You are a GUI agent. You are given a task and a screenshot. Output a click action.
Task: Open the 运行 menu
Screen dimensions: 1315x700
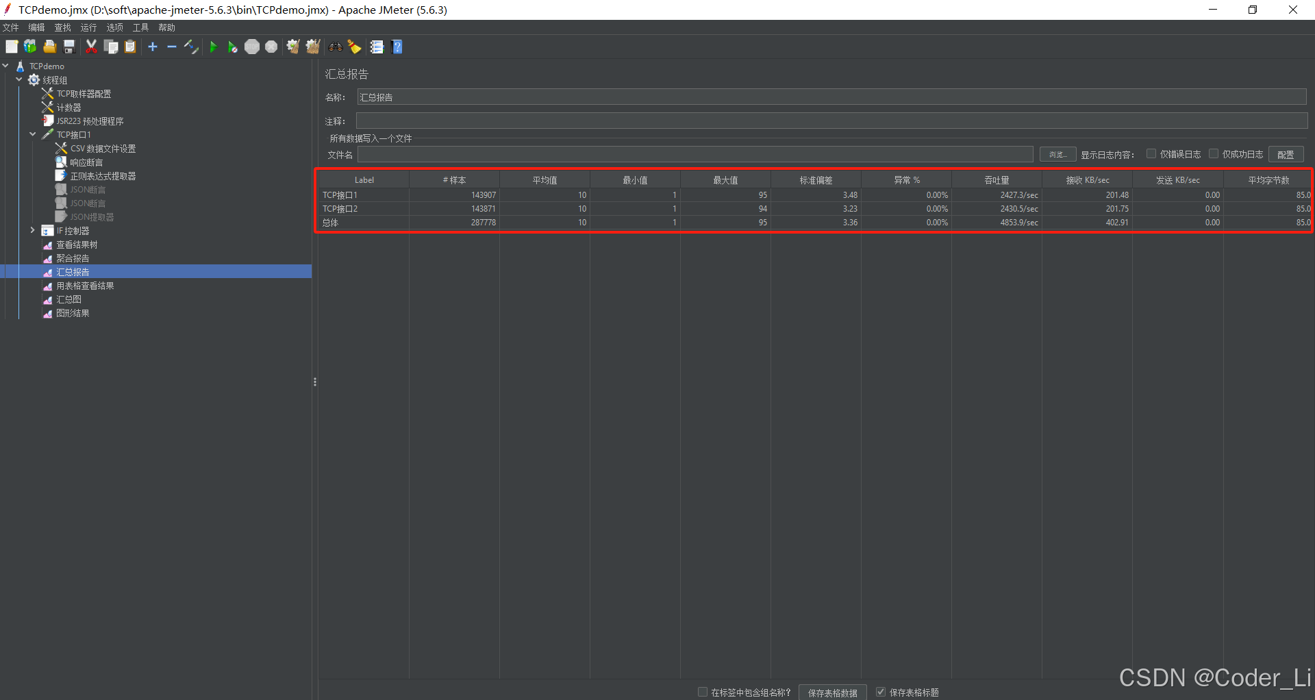pyautogui.click(x=89, y=27)
